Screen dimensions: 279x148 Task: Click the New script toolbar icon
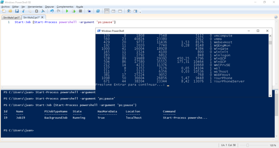4,11
